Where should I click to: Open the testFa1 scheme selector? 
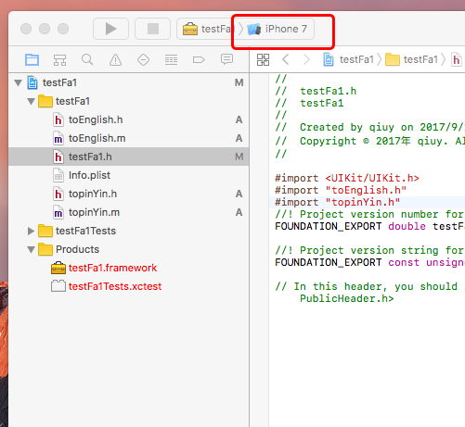pyautogui.click(x=207, y=29)
